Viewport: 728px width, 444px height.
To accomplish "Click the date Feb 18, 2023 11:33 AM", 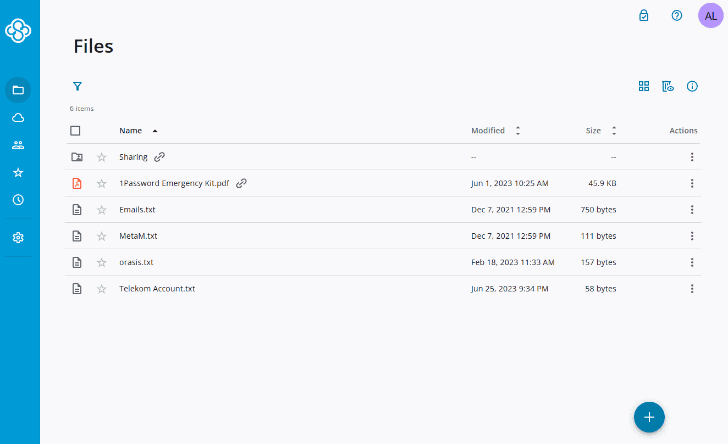I will tap(513, 262).
